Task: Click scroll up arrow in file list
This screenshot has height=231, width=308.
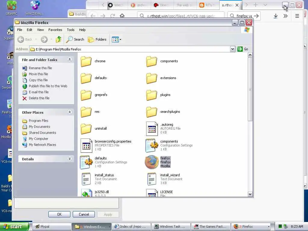Action: point(250,55)
